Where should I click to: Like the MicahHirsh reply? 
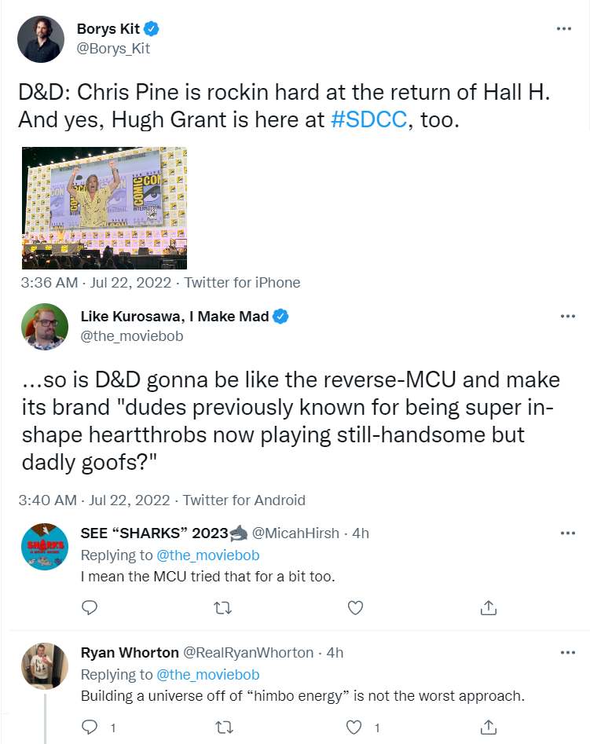[x=355, y=608]
